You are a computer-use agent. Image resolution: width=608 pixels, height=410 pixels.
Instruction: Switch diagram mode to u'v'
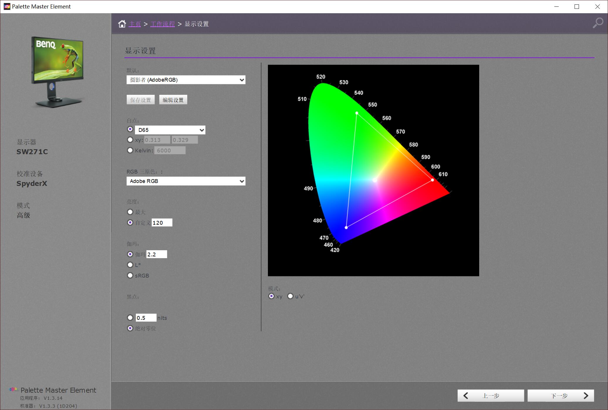pos(290,296)
